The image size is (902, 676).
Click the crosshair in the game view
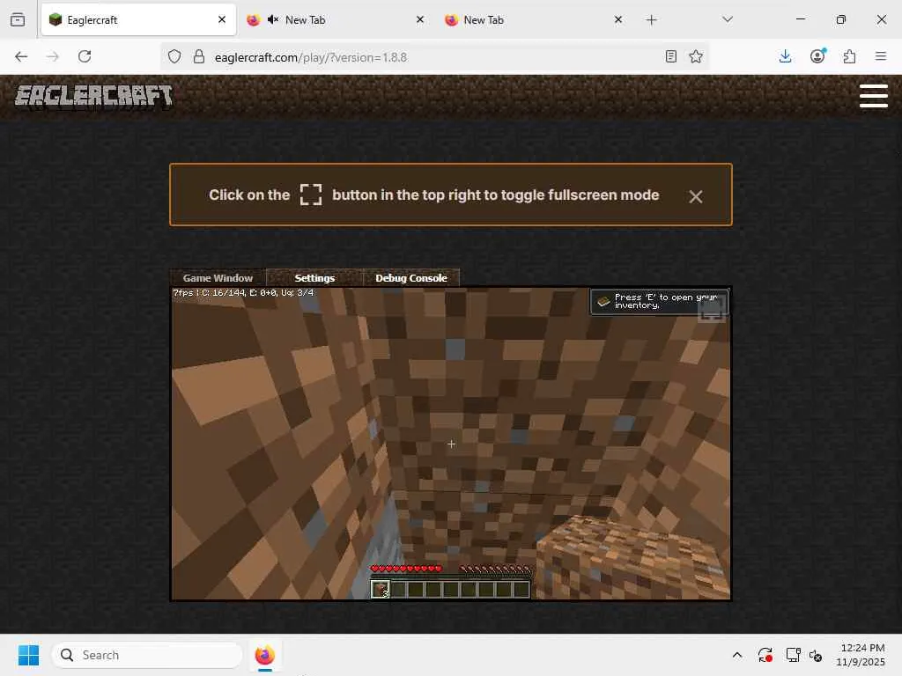tap(452, 444)
